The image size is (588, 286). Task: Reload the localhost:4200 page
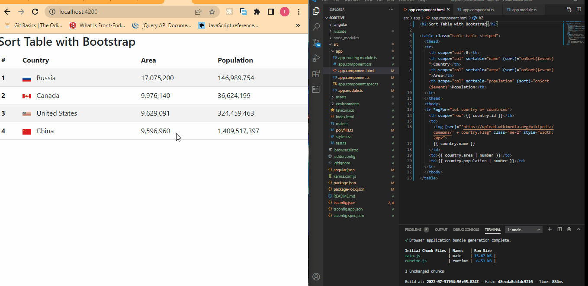(x=35, y=13)
